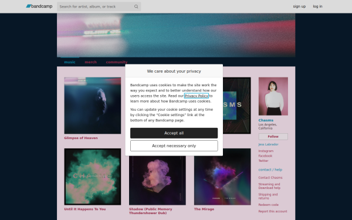Click the search magnifier icon
Image resolution: width=352 pixels, height=220 pixels.
136,6
